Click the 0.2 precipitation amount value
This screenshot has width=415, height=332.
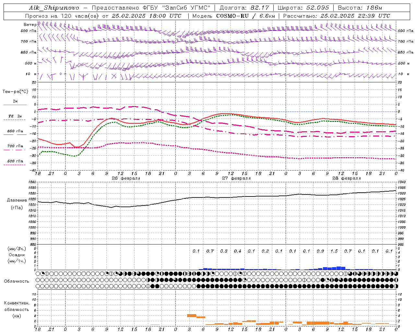click(265, 251)
